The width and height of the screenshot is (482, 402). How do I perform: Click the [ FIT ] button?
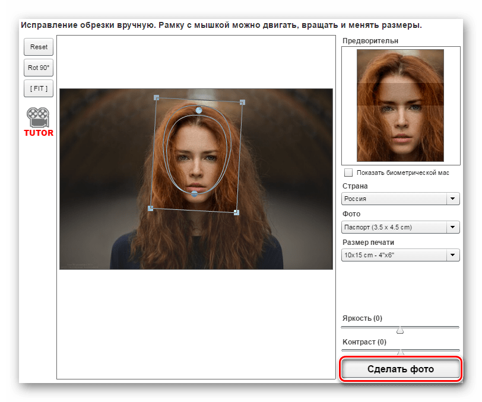pos(39,88)
